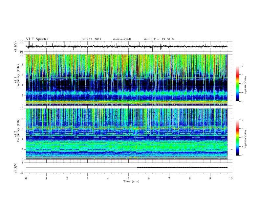Click the "-4" value on the ch.1 color bar
Image resolution: width=260 pixels, height=200 pixels.
tap(242, 75)
